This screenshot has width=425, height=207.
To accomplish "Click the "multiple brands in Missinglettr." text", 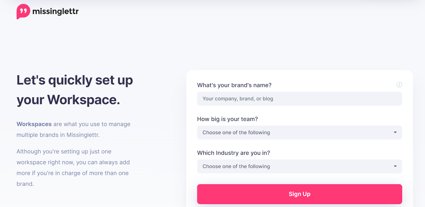I will tap(58, 135).
